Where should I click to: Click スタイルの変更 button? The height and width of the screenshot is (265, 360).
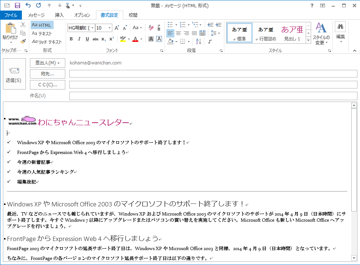coord(321,33)
